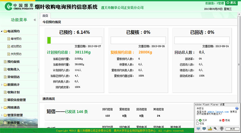Switch to the 首页 tab

(45, 15)
